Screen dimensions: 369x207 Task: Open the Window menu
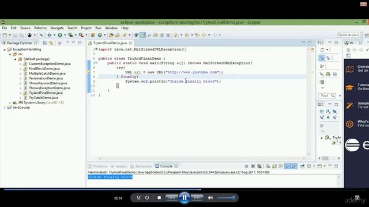point(111,28)
